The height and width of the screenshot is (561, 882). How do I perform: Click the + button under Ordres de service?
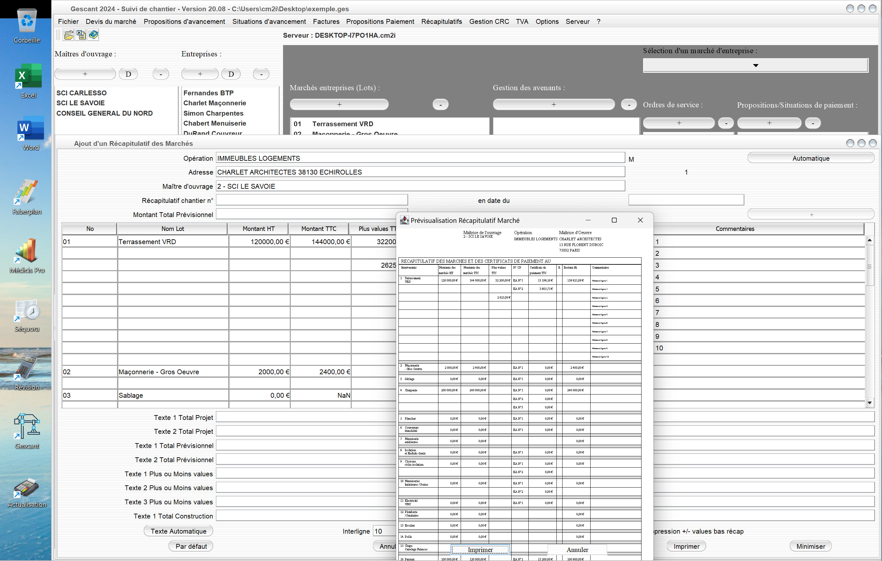(x=679, y=123)
